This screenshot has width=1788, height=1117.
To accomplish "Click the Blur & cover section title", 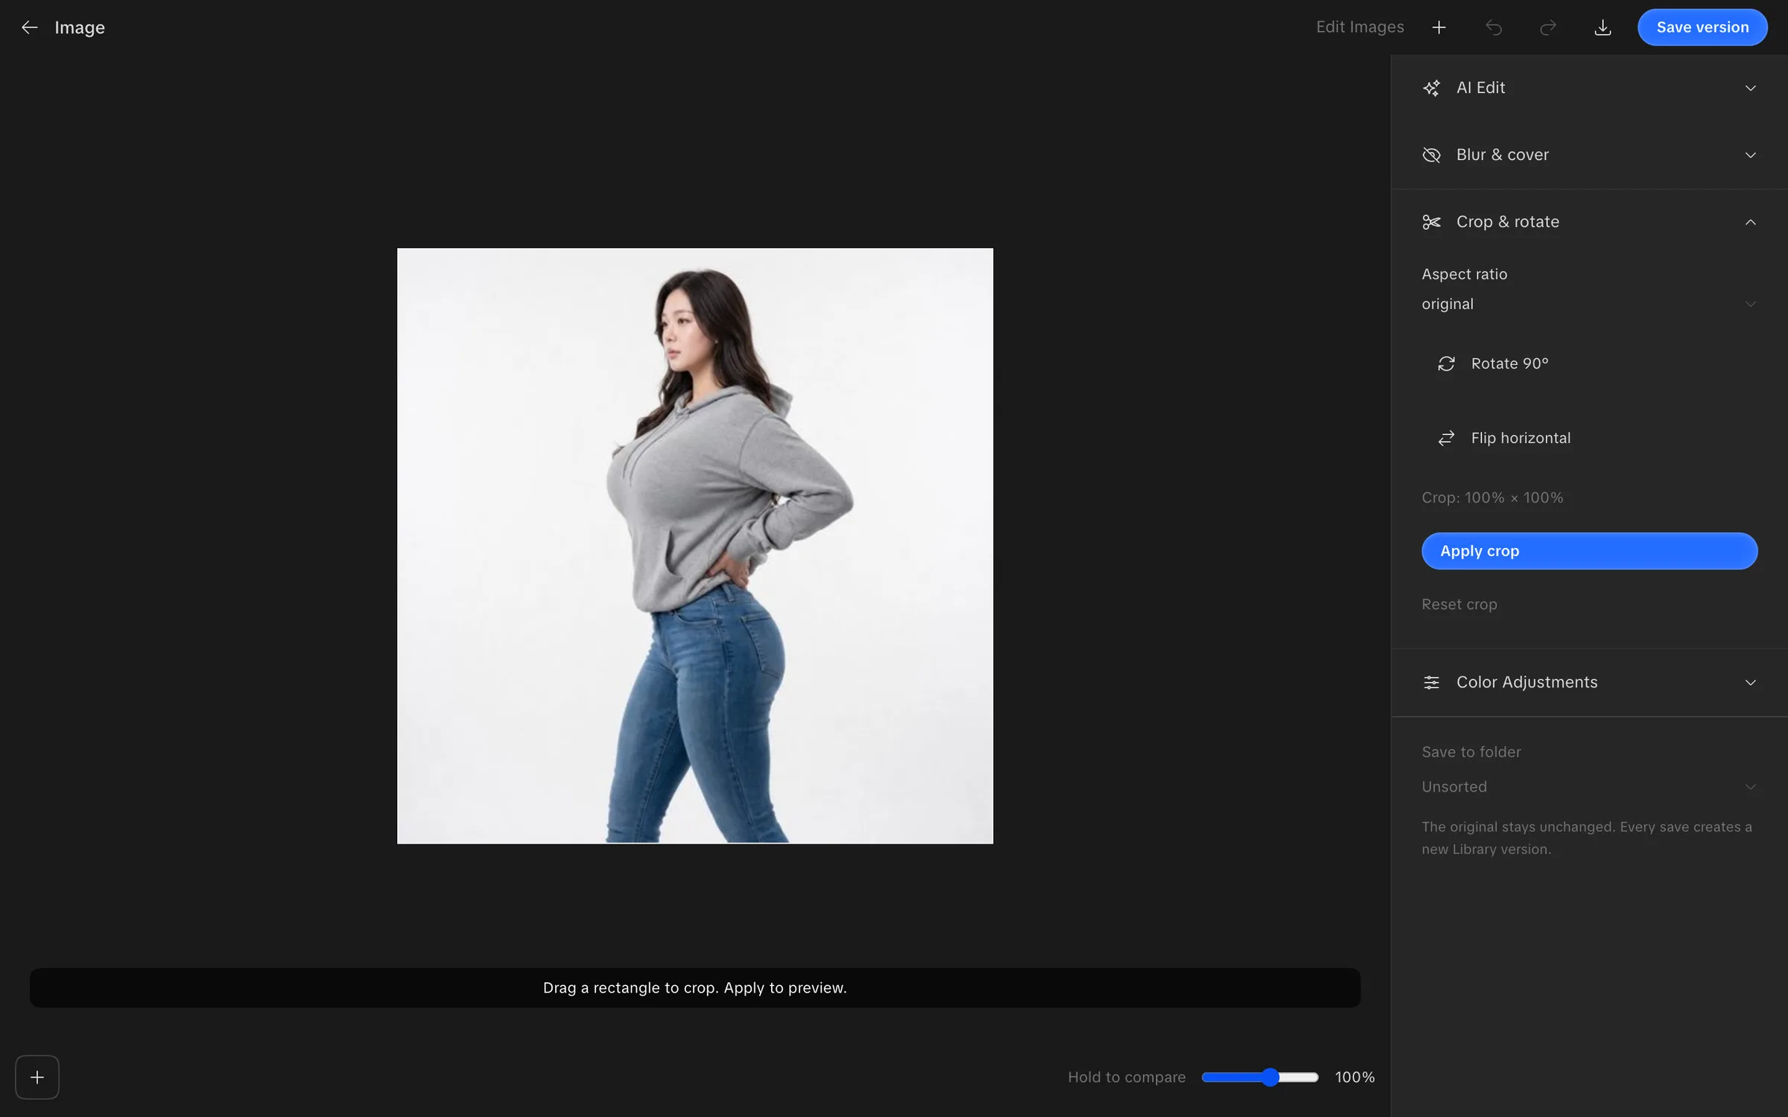I will pyautogui.click(x=1502, y=155).
